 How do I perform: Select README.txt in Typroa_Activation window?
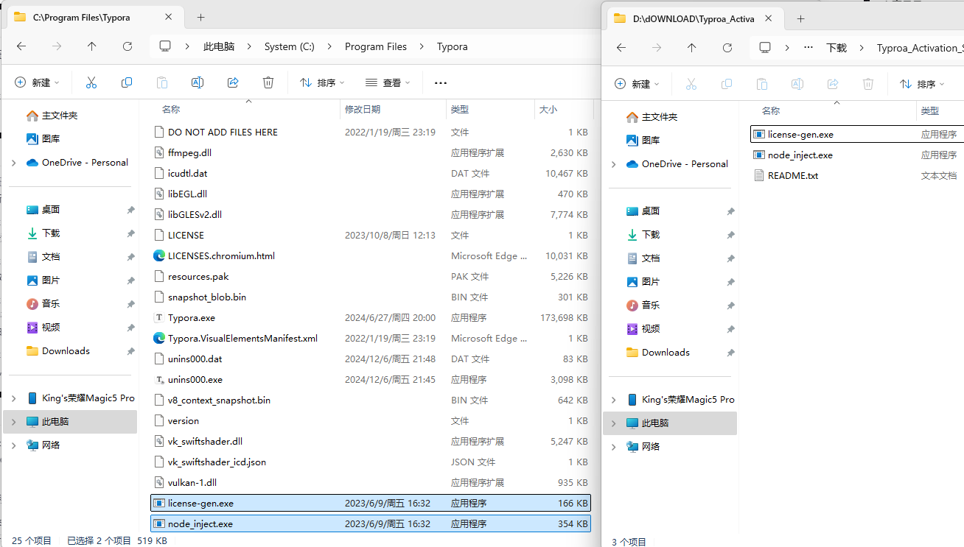click(857, 175)
